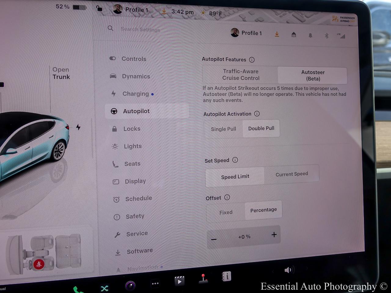Screen dimensions: 391x293
Task: Switch to the Charging settings tab
Action: tap(135, 94)
